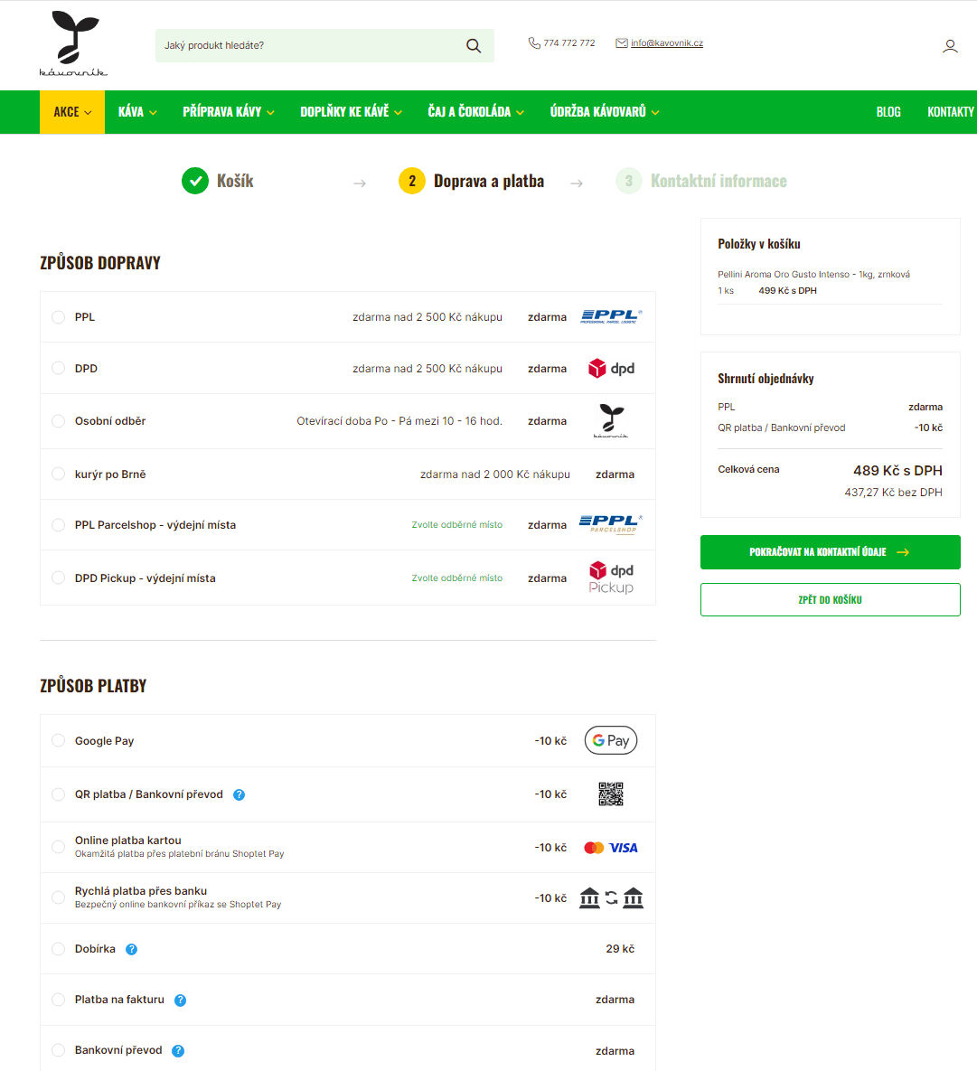
Task: Open help icon next to Dobírka
Action: pyautogui.click(x=132, y=949)
